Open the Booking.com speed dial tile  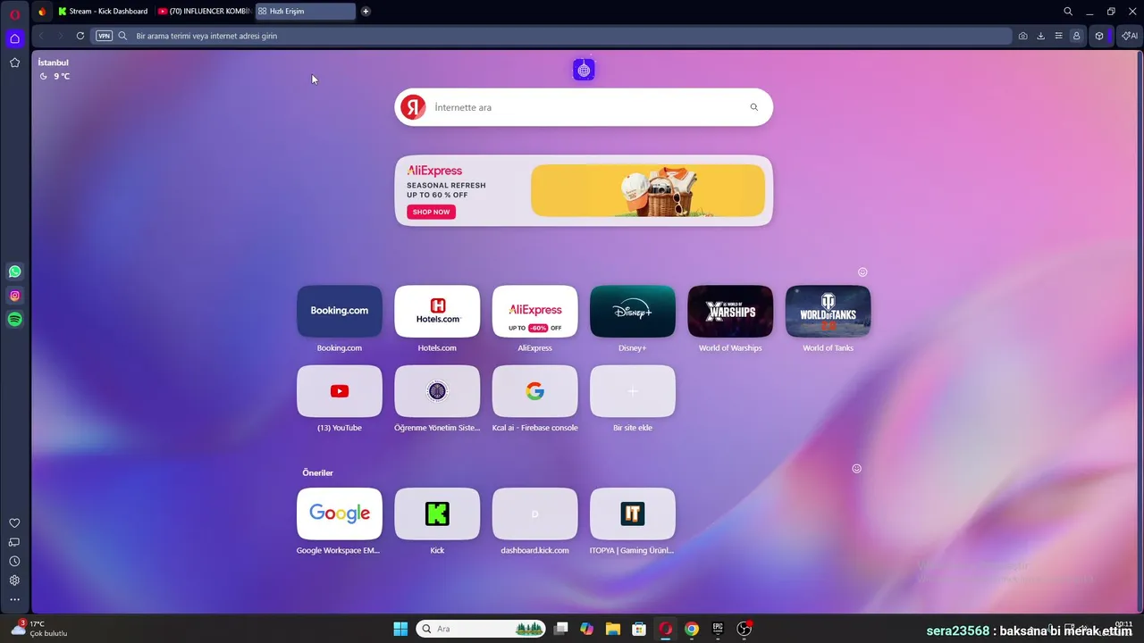click(x=340, y=311)
